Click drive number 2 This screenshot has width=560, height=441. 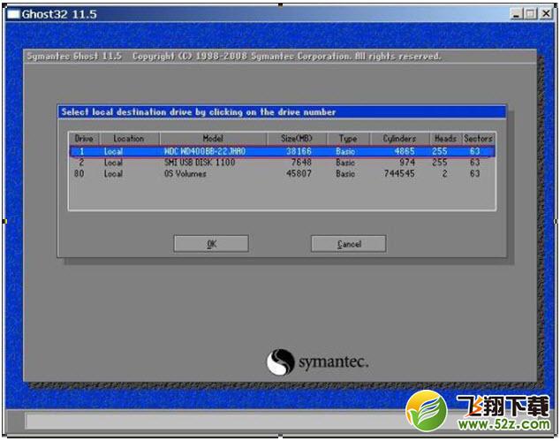[82, 163]
